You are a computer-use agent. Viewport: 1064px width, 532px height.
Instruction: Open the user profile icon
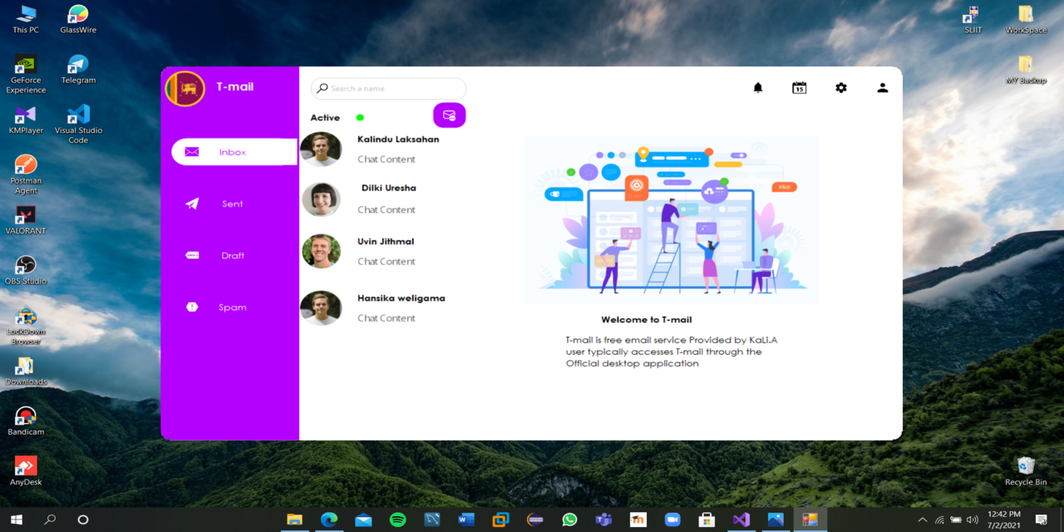tap(882, 87)
